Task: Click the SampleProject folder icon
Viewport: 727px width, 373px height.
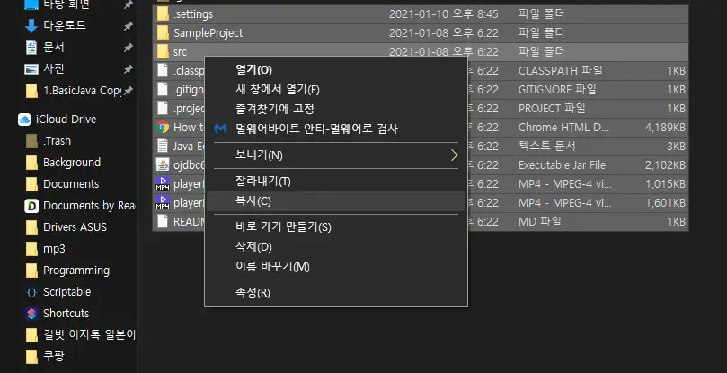Action: 163,33
